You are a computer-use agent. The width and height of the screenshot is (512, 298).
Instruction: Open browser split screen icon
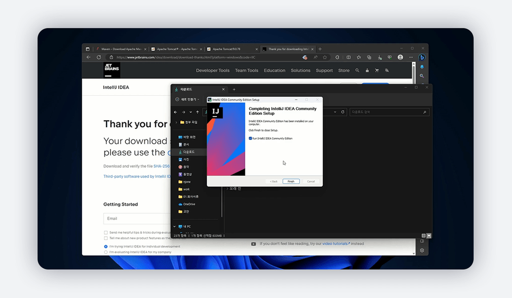point(348,57)
